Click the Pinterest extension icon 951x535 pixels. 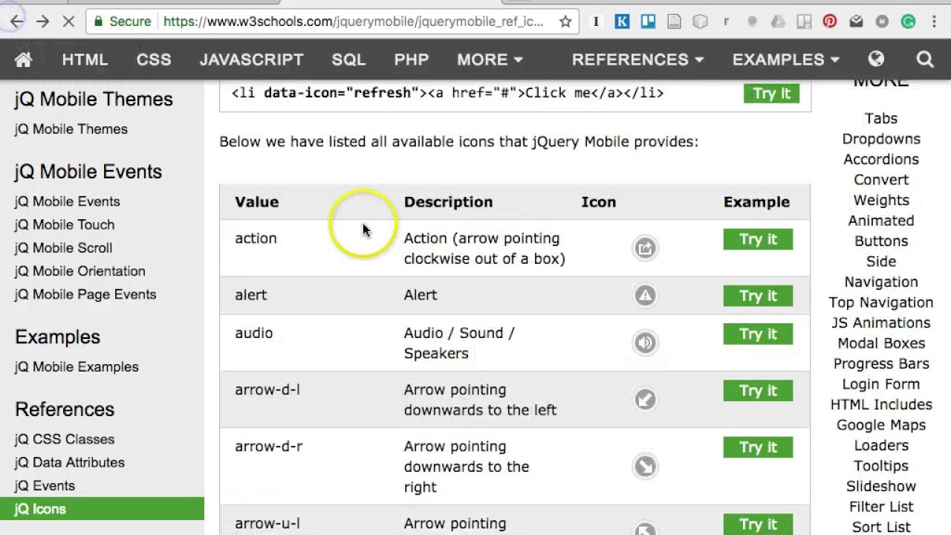coord(830,22)
